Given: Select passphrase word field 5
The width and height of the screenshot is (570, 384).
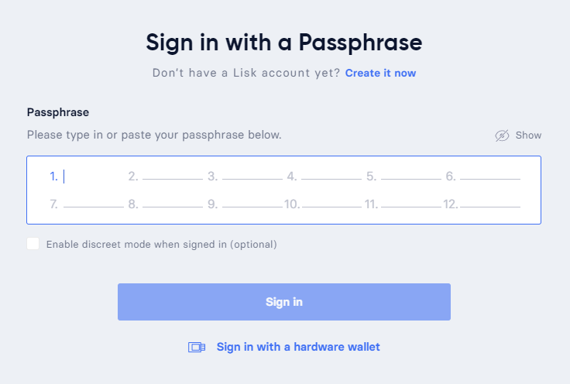Looking at the screenshot, I should tap(411, 177).
